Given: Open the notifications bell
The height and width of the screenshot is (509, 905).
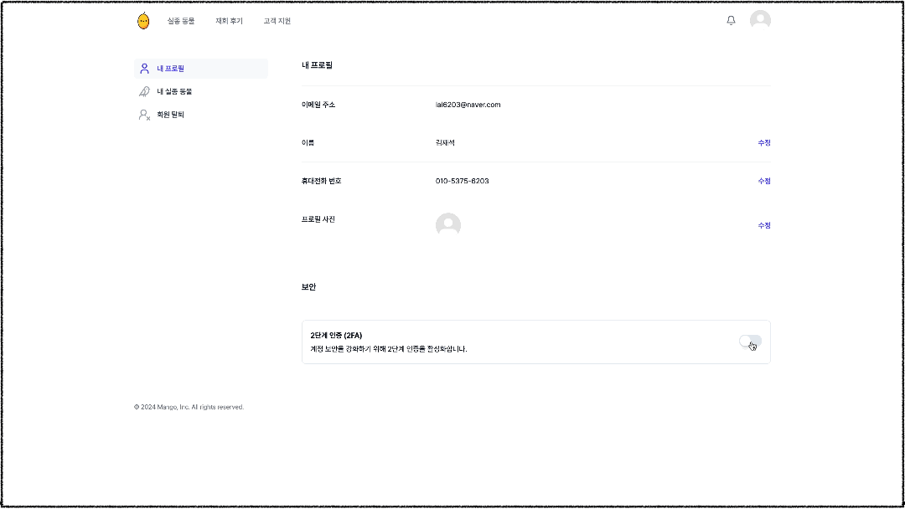Looking at the screenshot, I should 731,20.
